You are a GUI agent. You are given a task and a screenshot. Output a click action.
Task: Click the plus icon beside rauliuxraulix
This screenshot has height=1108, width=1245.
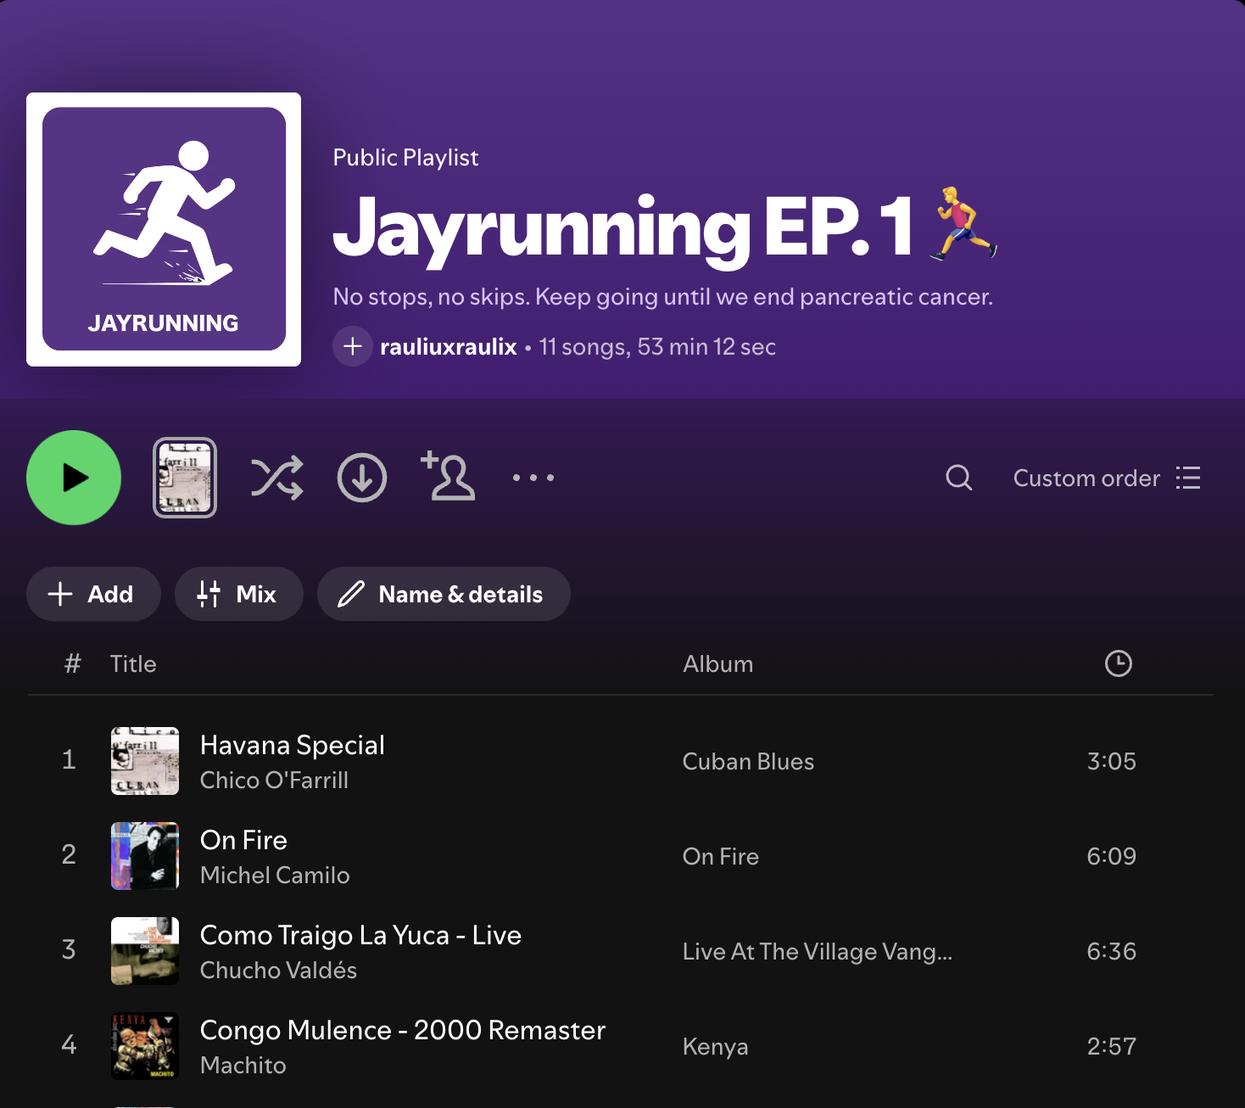point(353,346)
